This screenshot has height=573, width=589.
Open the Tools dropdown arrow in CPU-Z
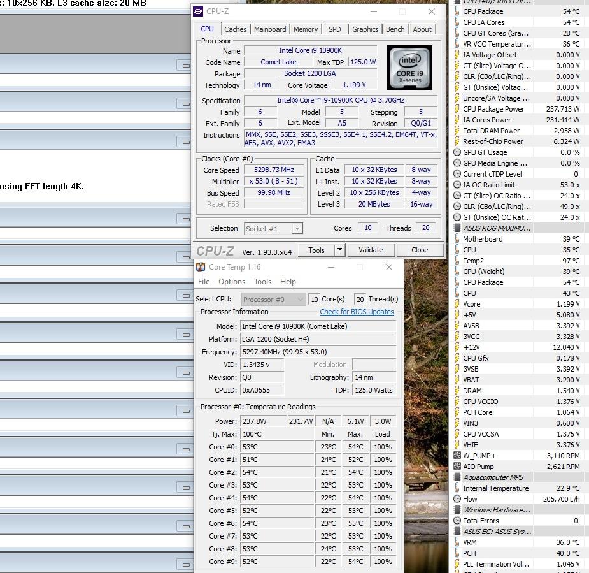pyautogui.click(x=339, y=250)
